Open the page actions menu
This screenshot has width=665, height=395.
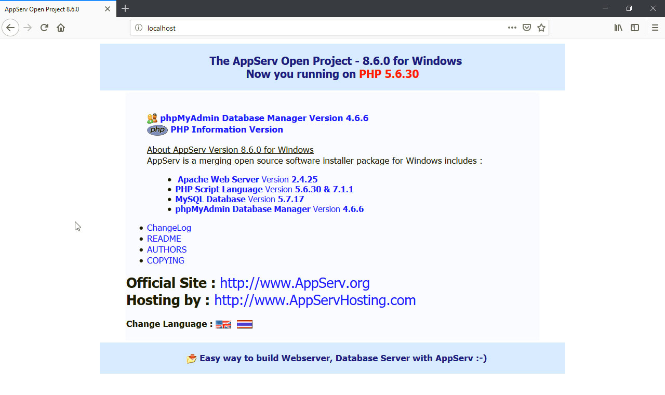[x=512, y=28]
